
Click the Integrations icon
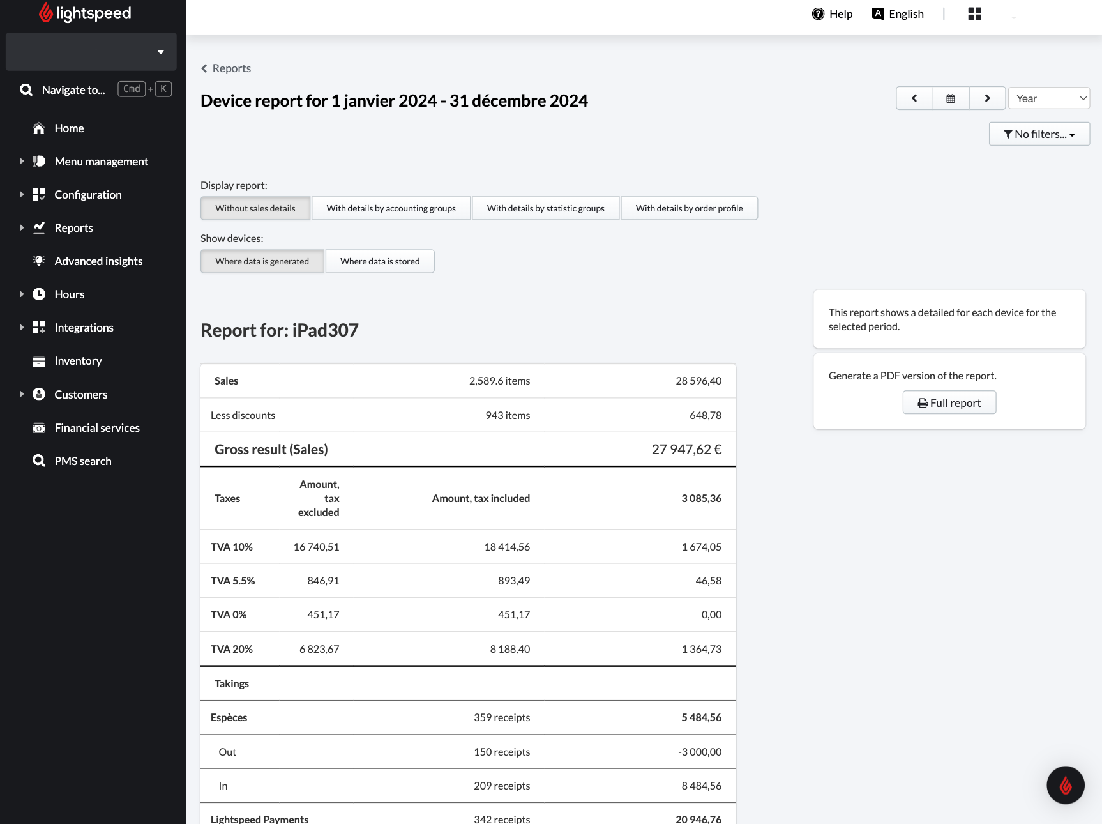click(39, 328)
